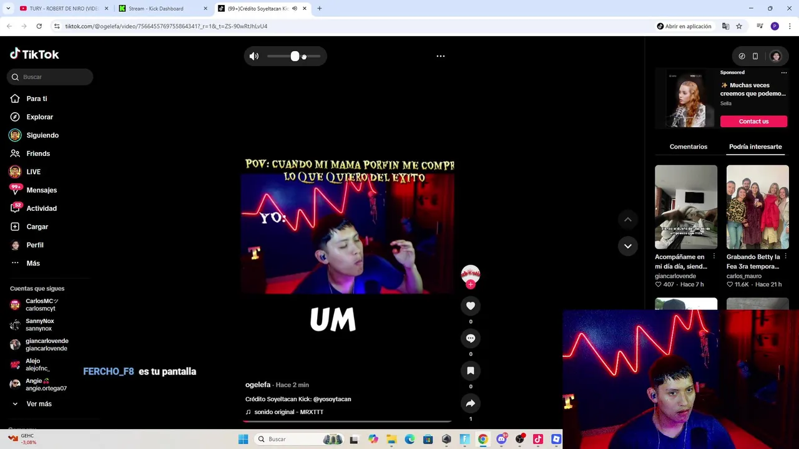Open CarlosMC followed account
Screen dimensions: 799x449
[x=41, y=305]
